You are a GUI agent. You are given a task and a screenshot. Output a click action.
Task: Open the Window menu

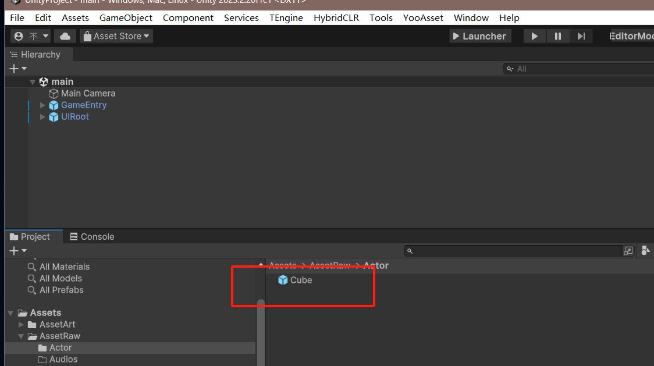(471, 18)
